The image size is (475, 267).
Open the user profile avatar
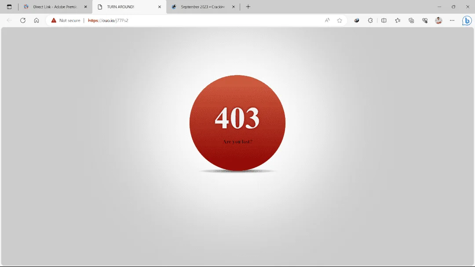point(438,20)
